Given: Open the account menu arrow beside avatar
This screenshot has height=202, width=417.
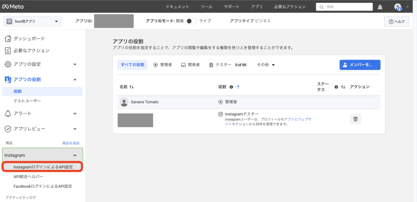Looking at the screenshot, I should pos(407,7).
